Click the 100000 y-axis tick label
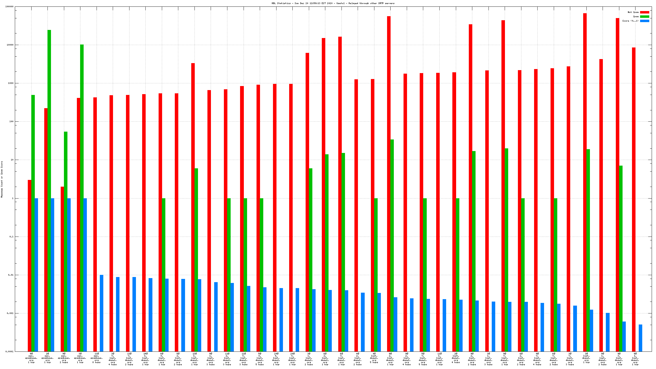The height and width of the screenshot is (369, 656). [9, 7]
